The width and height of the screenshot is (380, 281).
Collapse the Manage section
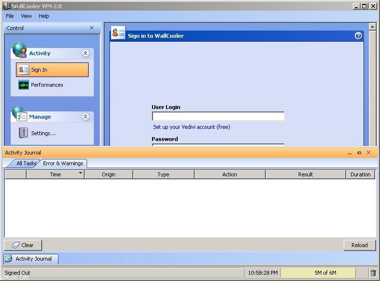click(85, 116)
